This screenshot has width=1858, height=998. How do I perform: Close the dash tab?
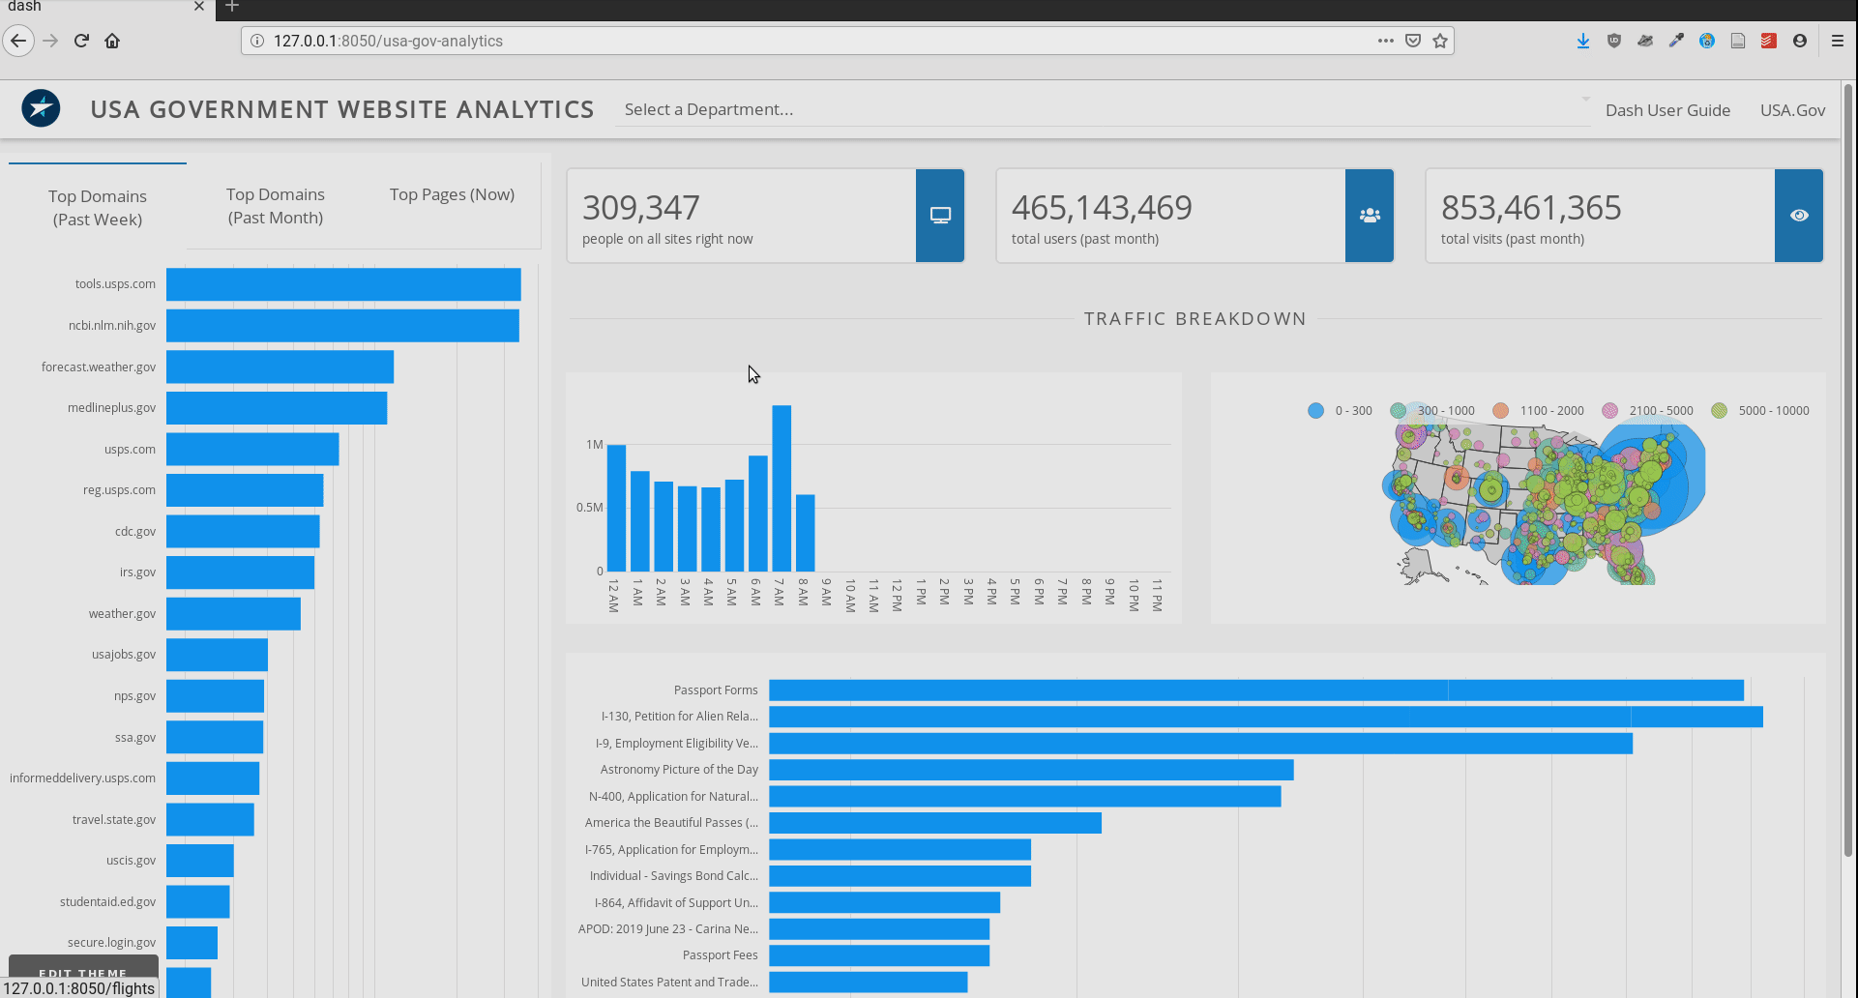(x=198, y=7)
